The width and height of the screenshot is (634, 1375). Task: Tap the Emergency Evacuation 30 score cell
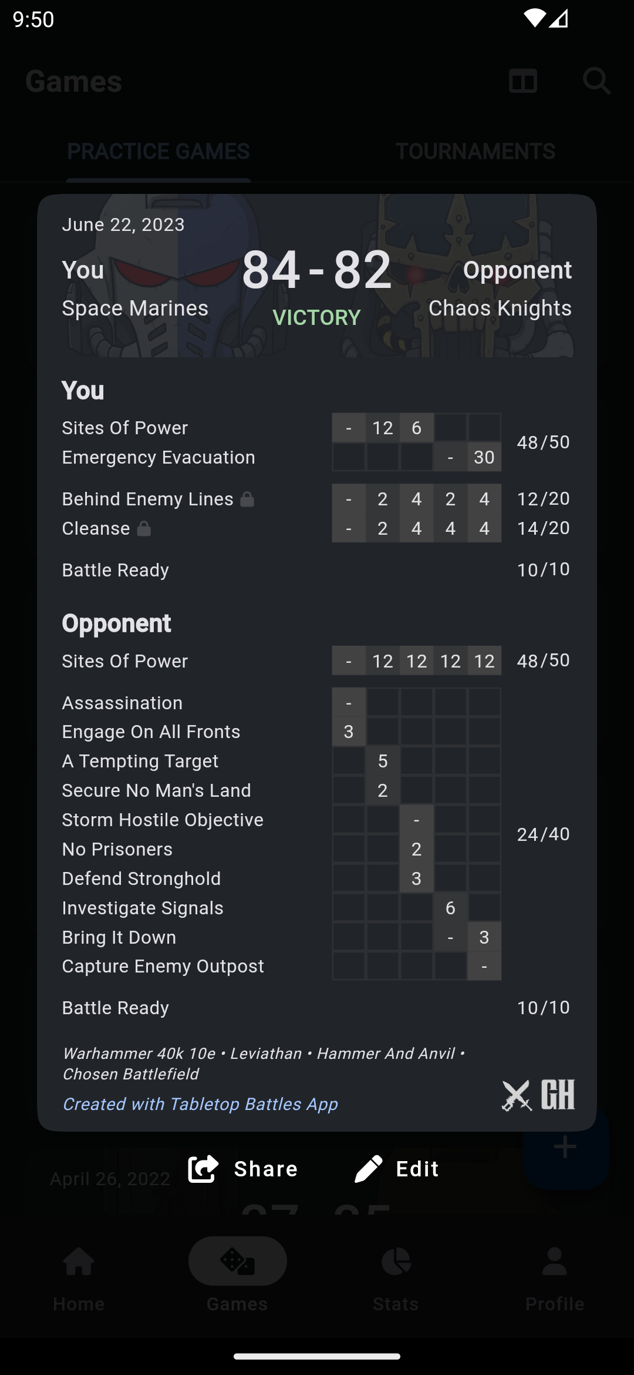[x=484, y=457]
